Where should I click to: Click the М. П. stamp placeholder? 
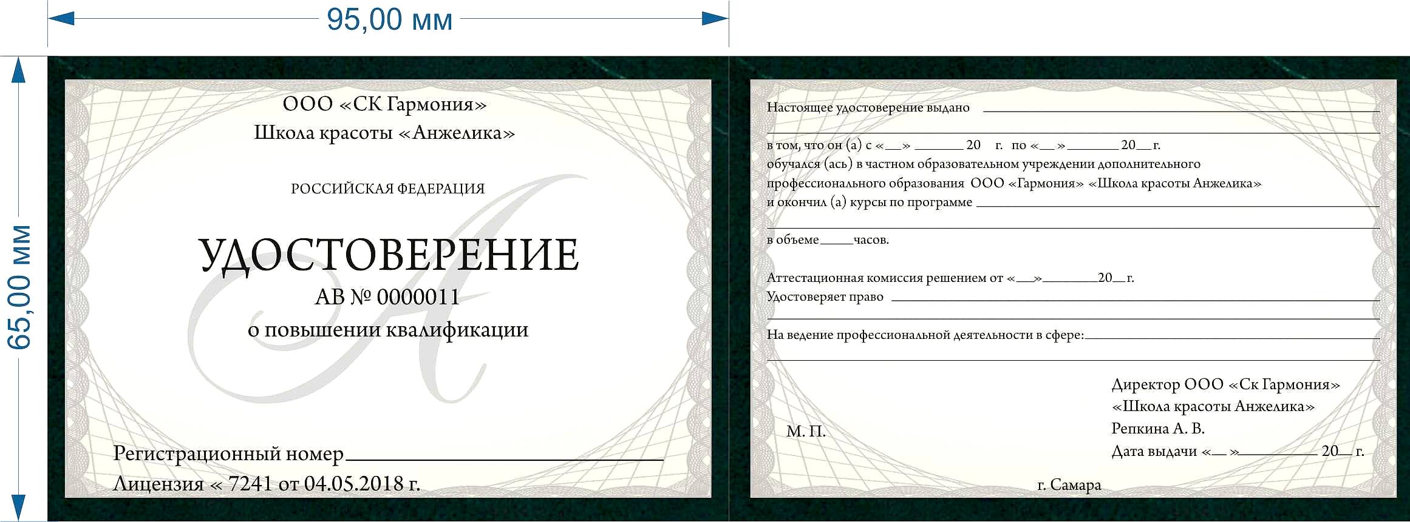(806, 432)
